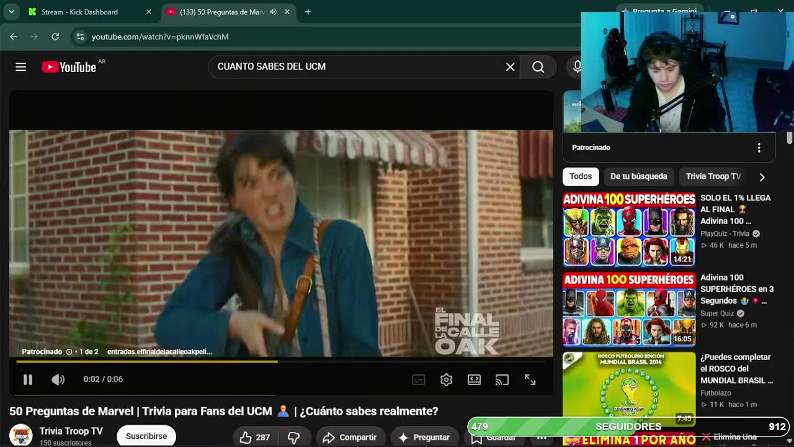Show more filter chips with arrow
794x447 pixels.
[762, 177]
